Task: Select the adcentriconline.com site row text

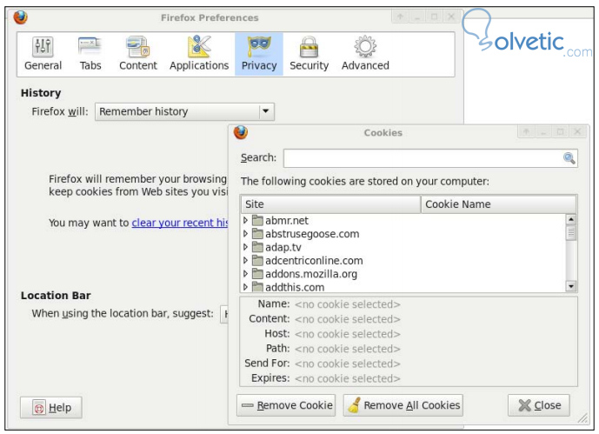Action: [314, 261]
